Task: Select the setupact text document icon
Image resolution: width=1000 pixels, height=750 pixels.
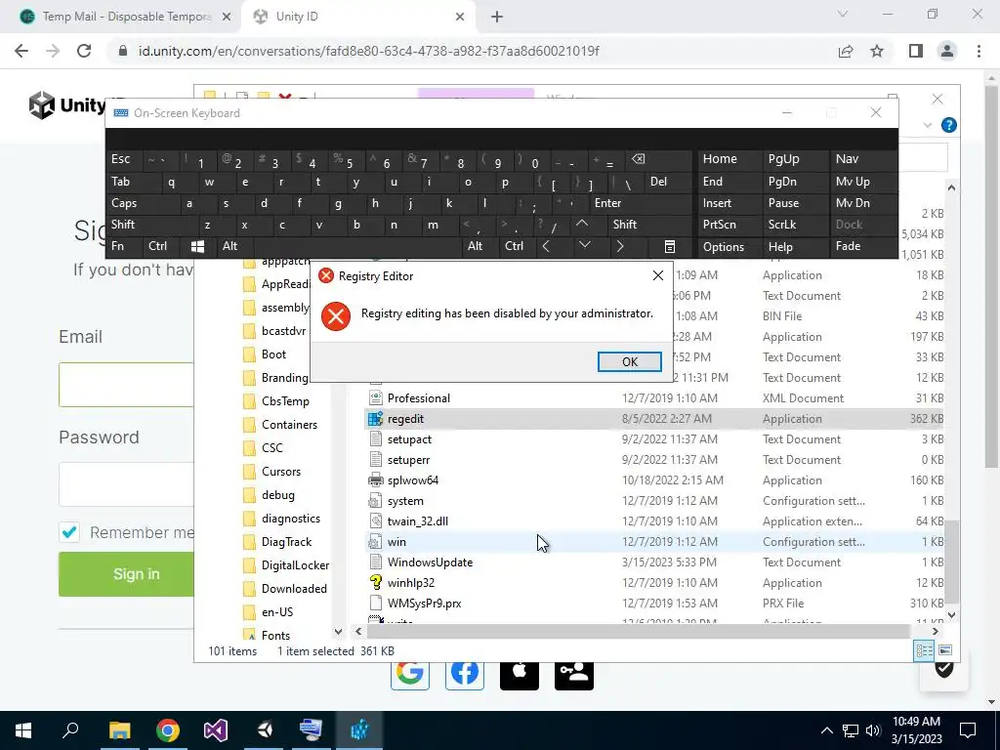Action: [376, 439]
